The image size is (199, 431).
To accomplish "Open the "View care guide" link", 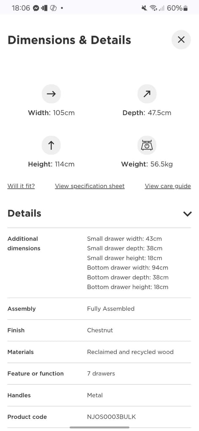I will pos(168,186).
